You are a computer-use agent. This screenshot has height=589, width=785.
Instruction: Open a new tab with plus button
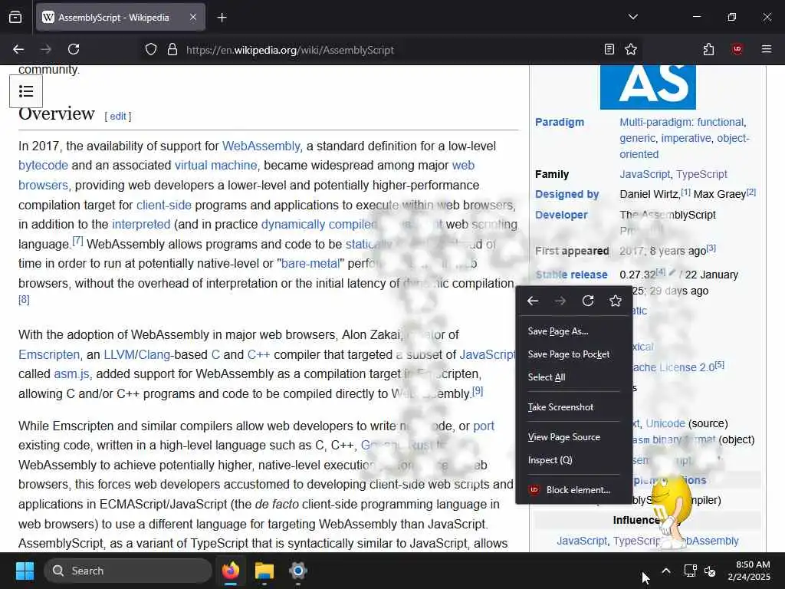(222, 18)
